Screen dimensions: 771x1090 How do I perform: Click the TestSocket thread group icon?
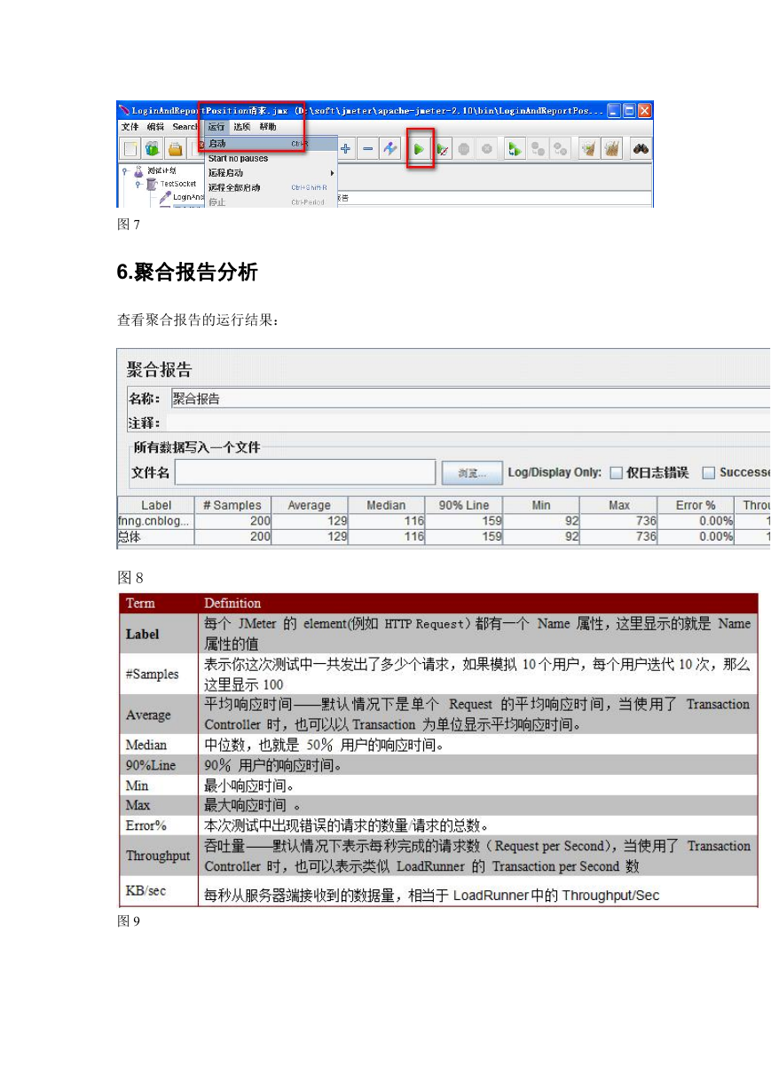pyautogui.click(x=151, y=184)
